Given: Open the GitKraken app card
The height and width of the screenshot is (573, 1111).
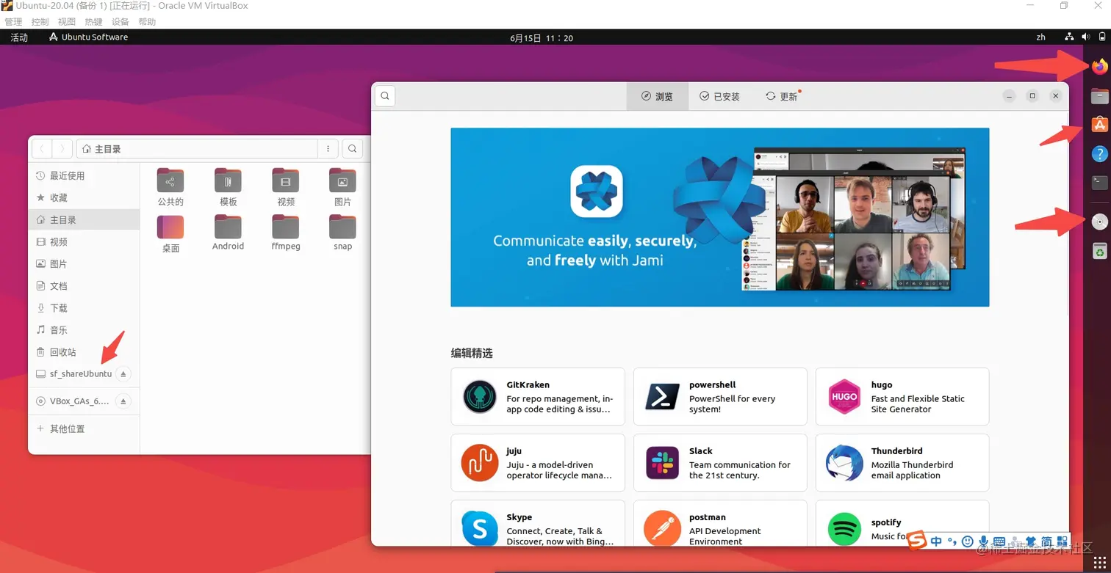Looking at the screenshot, I should point(538,396).
